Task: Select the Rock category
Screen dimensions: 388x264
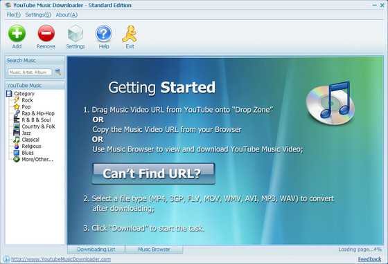Action: pyautogui.click(x=27, y=100)
